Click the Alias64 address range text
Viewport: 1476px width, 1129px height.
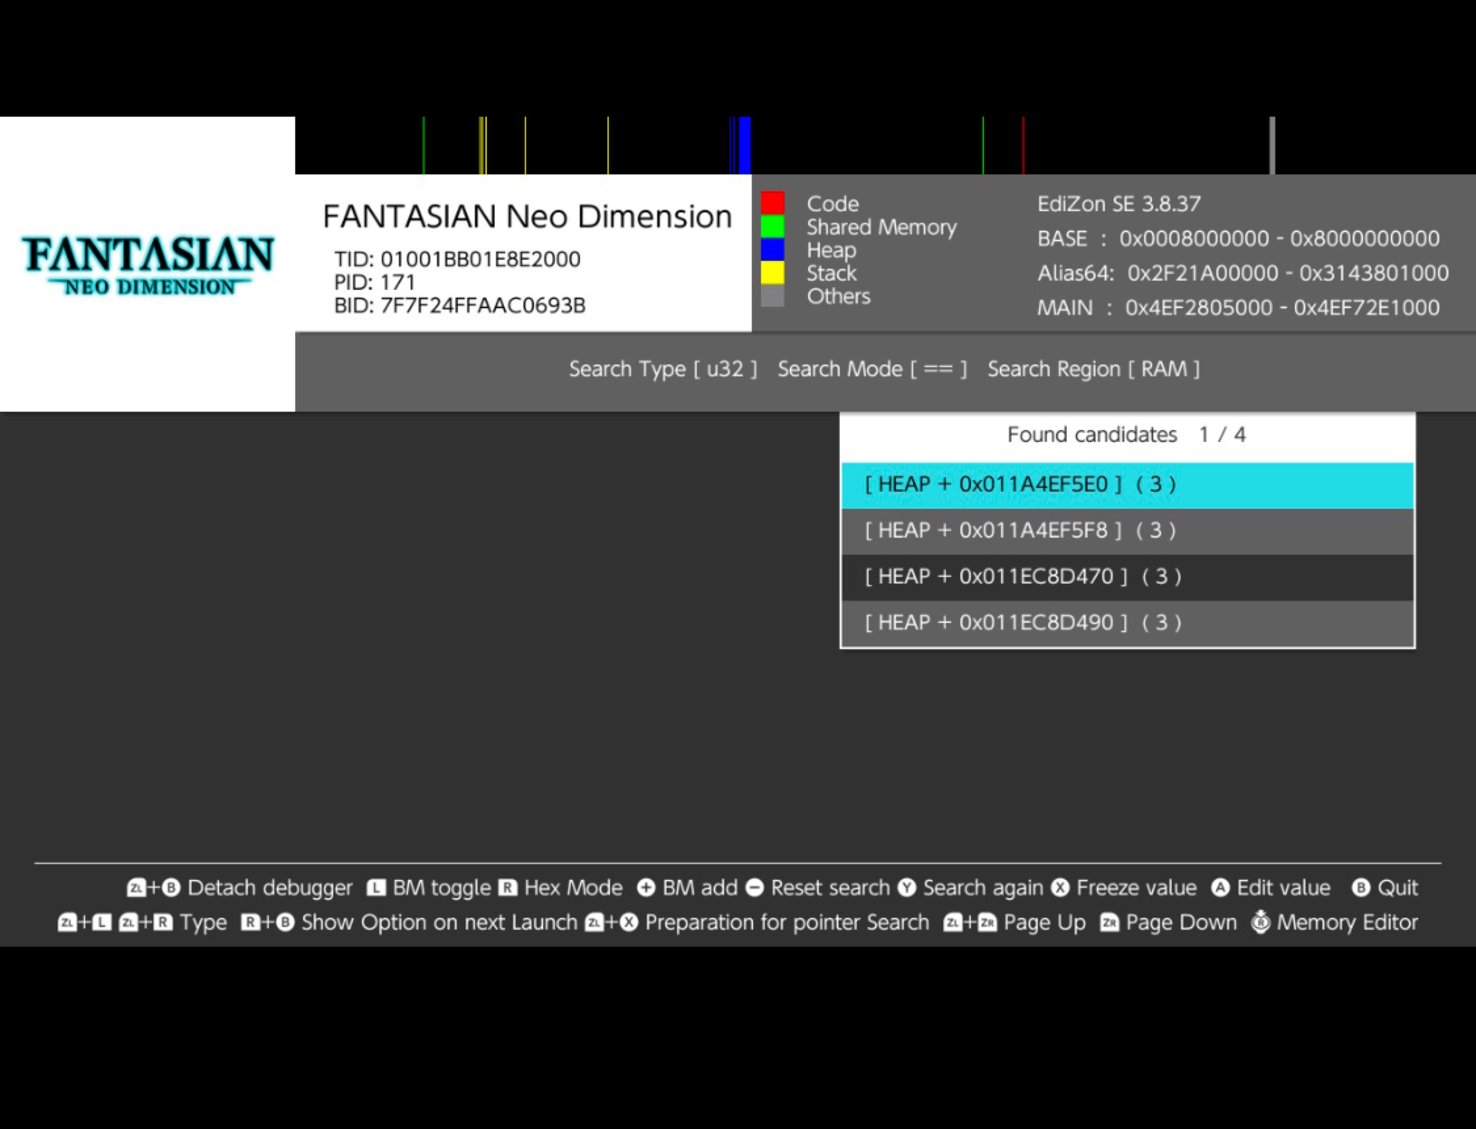tap(1242, 274)
